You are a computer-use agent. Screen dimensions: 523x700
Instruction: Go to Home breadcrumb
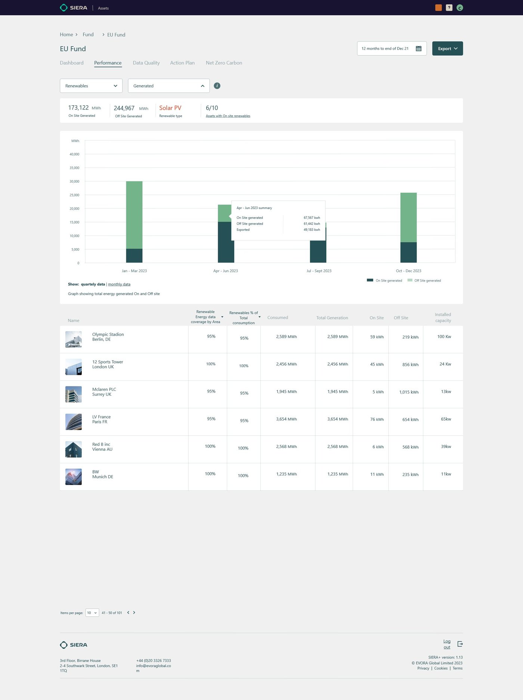(66, 34)
